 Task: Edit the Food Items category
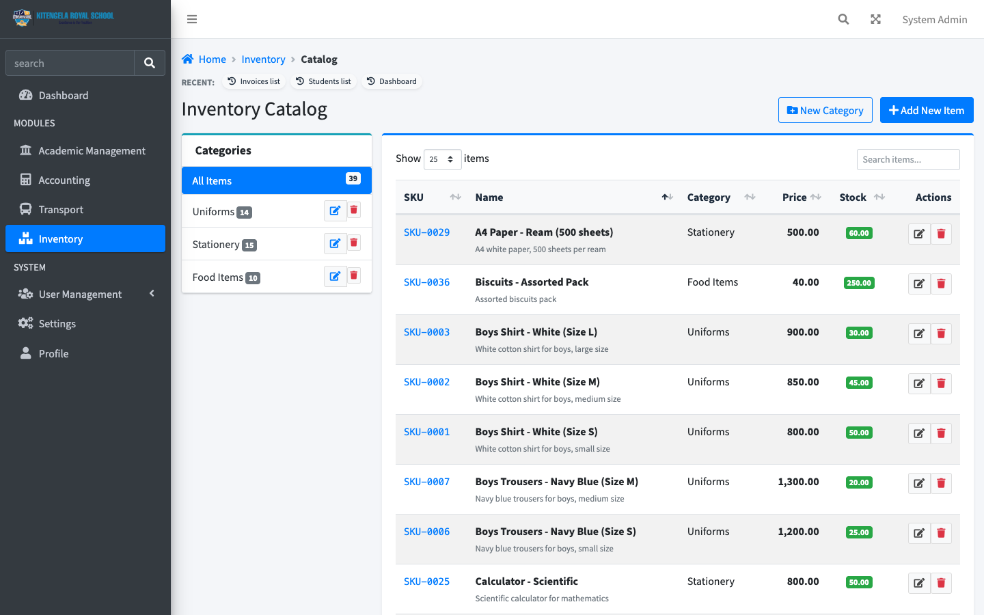[335, 276]
